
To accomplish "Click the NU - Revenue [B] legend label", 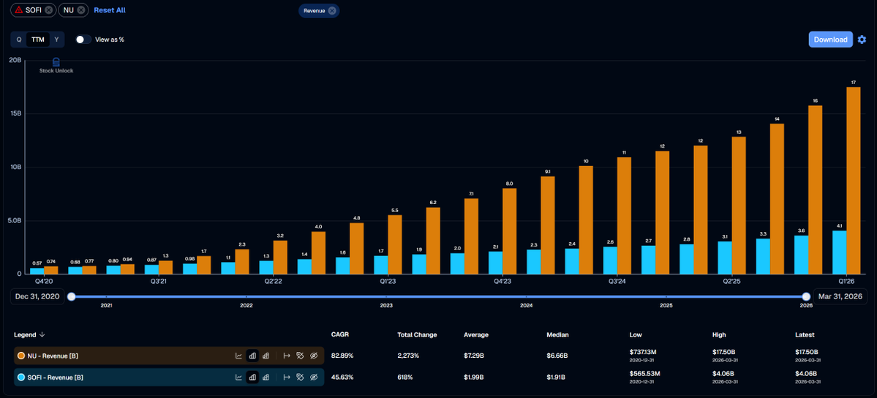I will [x=53, y=356].
